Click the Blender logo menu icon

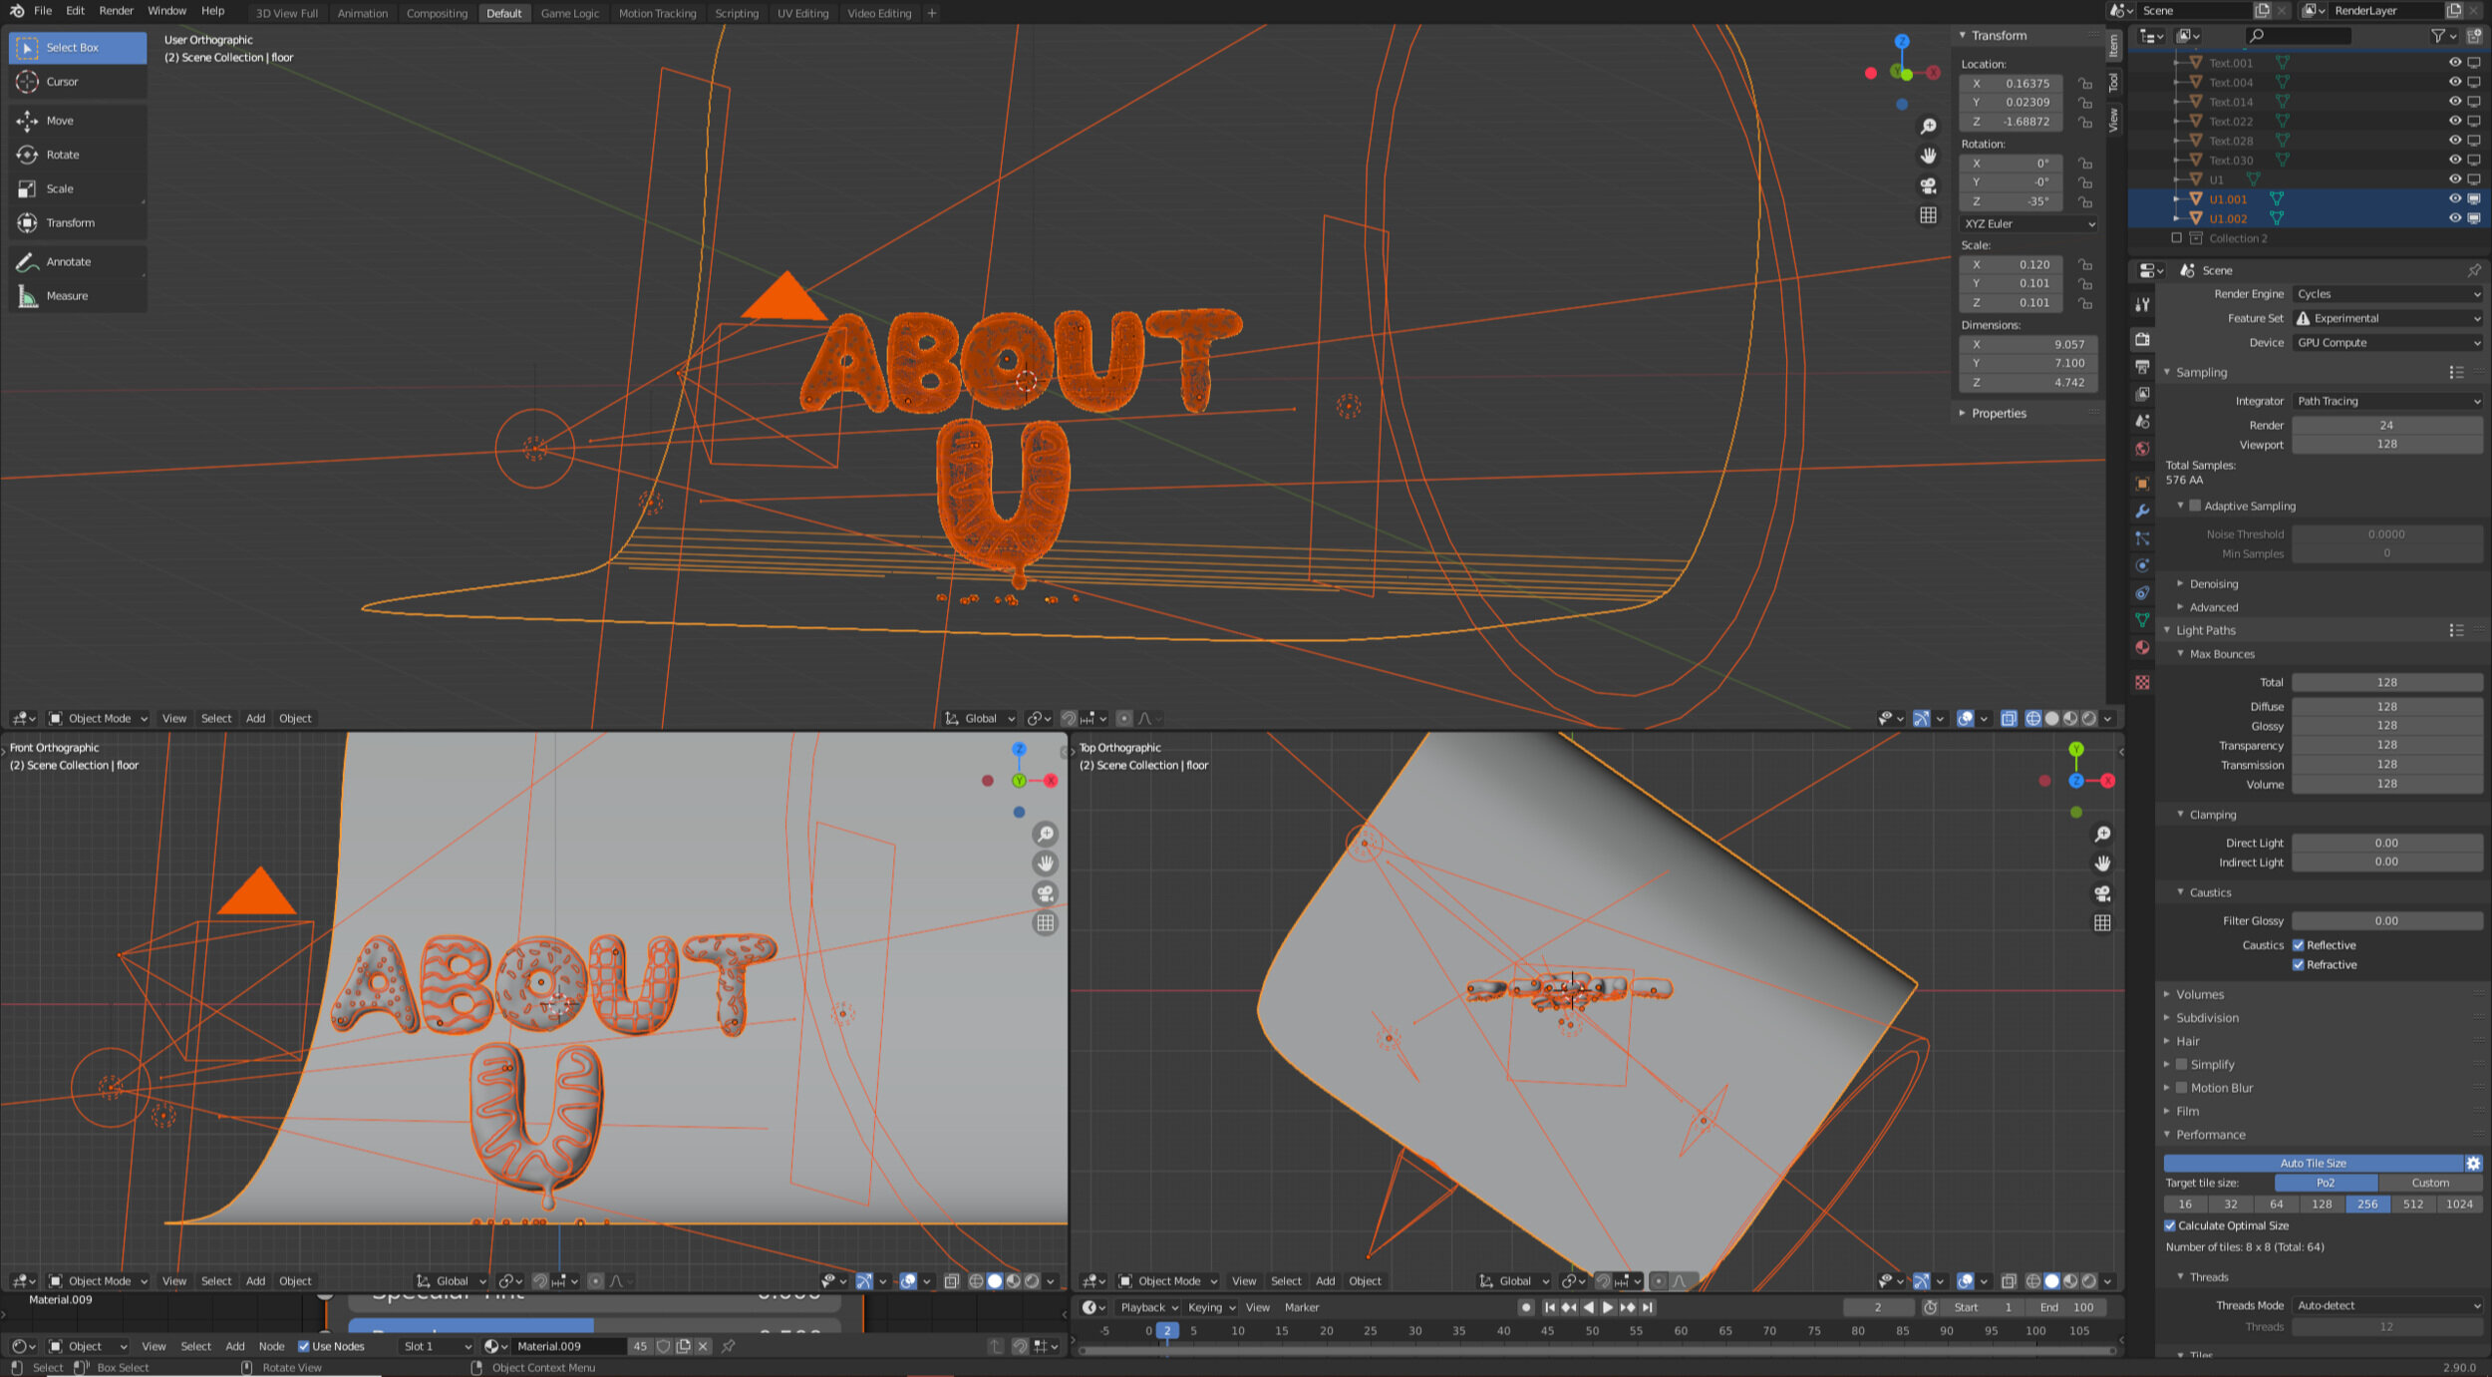coord(17,11)
